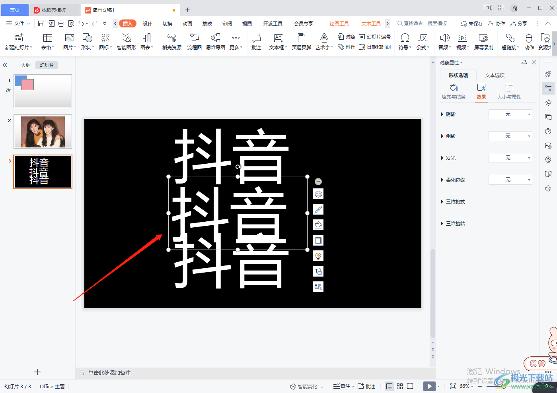The height and width of the screenshot is (393, 557).
Task: Click the layers icon beside the text box
Action: coord(318,194)
